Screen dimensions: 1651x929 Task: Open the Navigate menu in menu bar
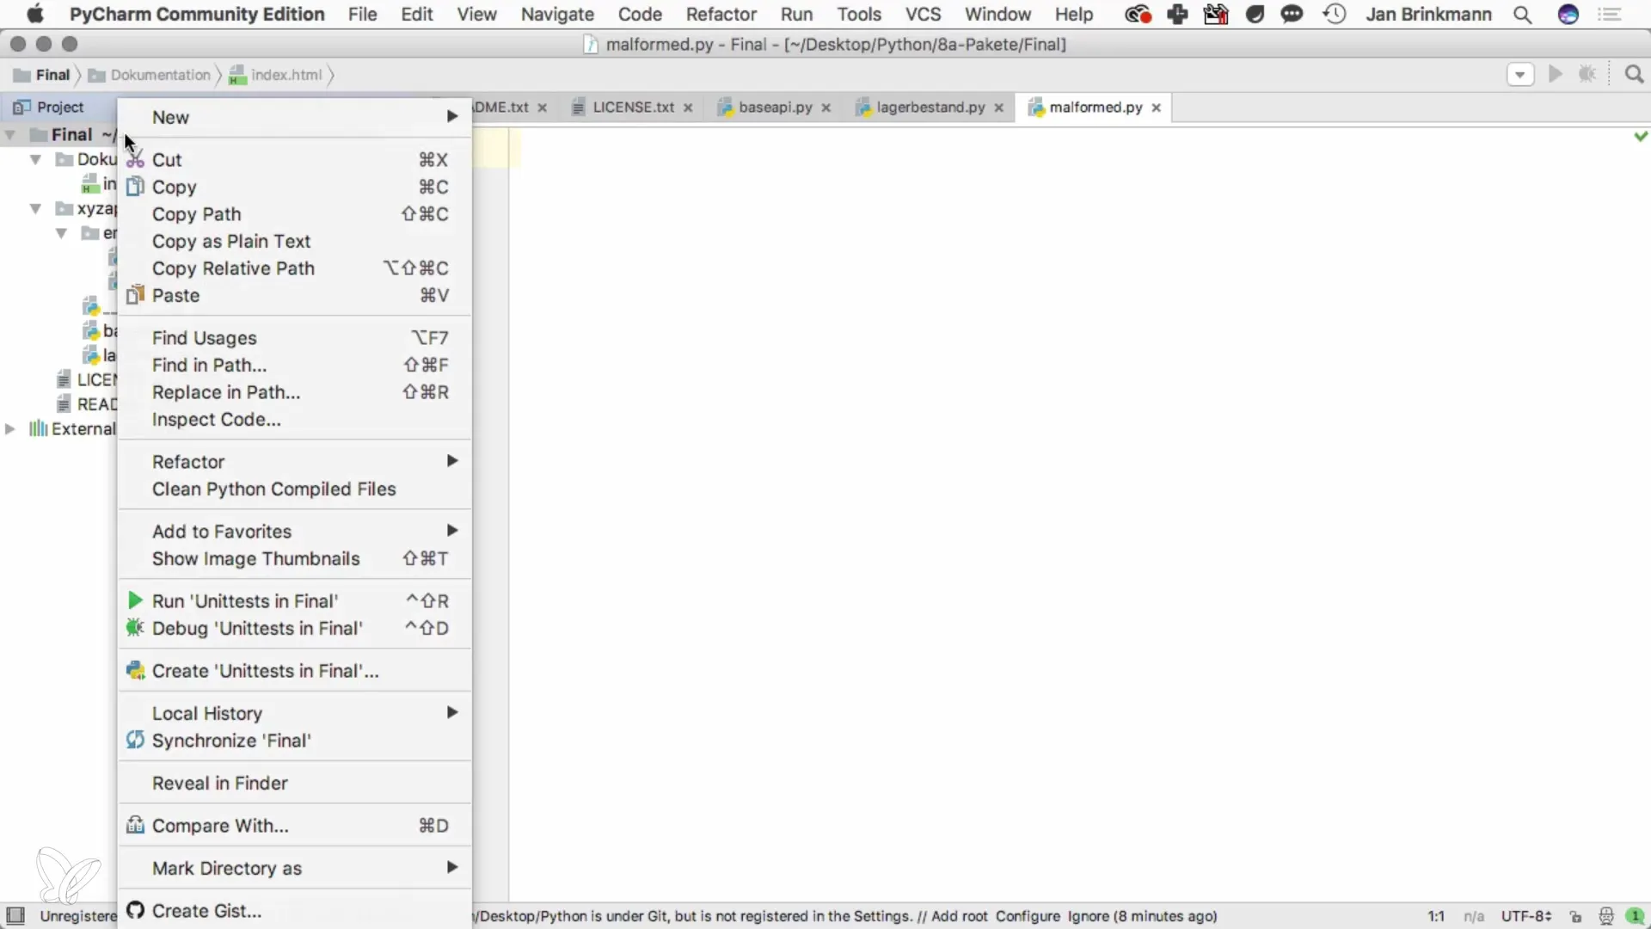click(557, 15)
